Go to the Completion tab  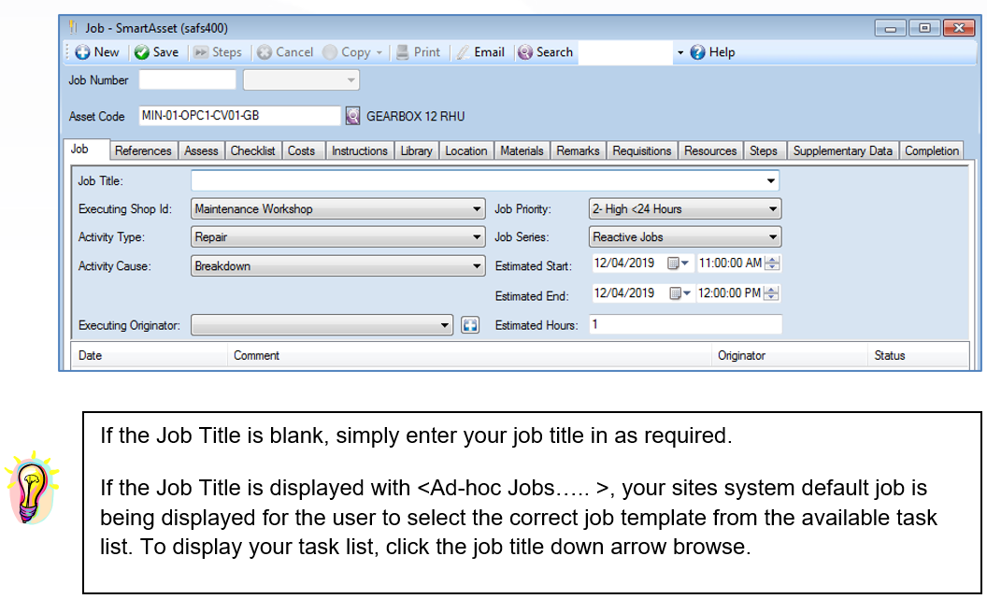click(x=931, y=150)
